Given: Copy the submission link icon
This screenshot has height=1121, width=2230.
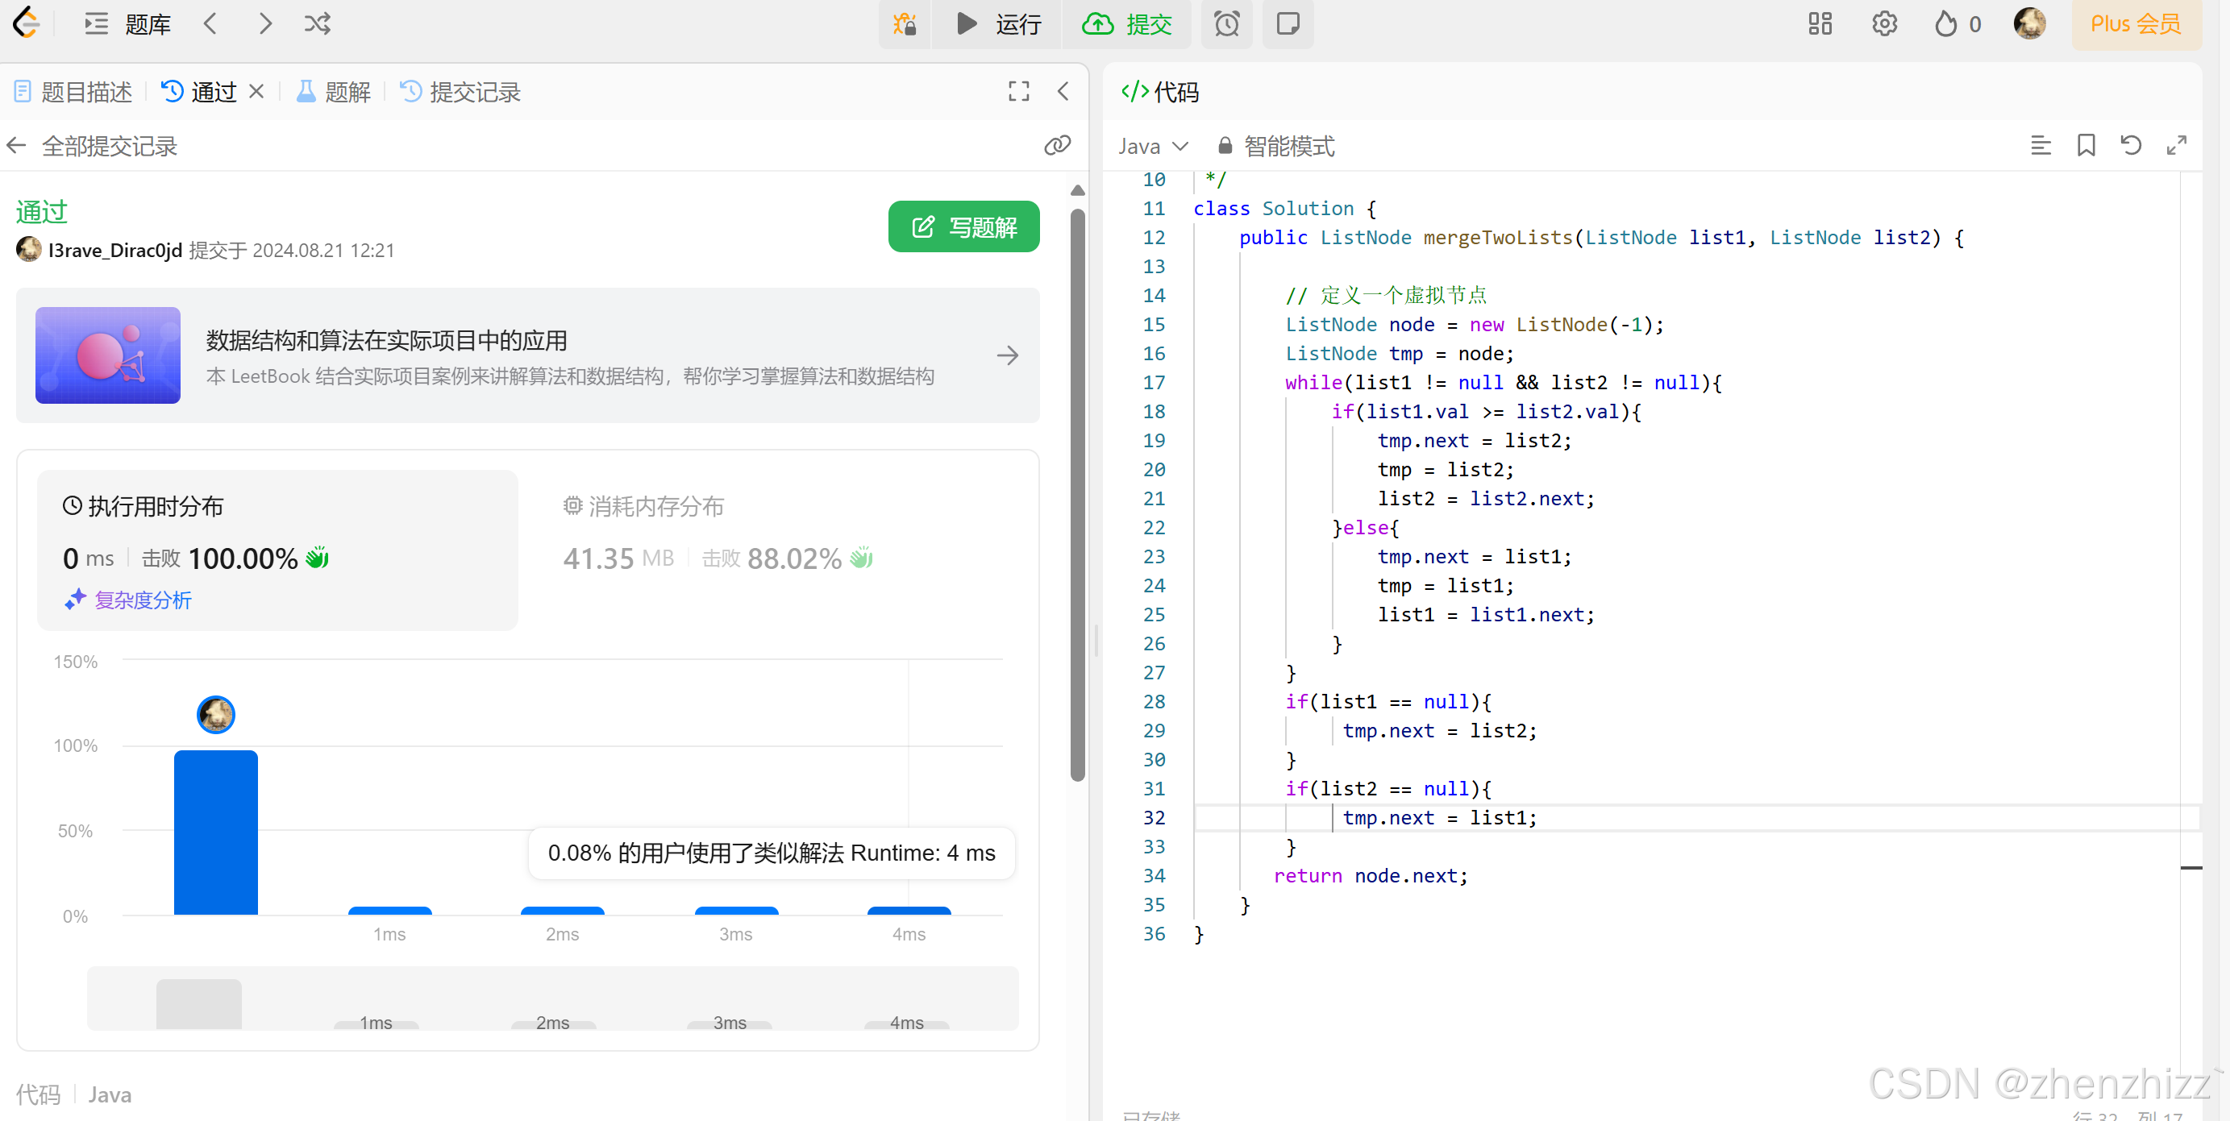Looking at the screenshot, I should [x=1057, y=145].
